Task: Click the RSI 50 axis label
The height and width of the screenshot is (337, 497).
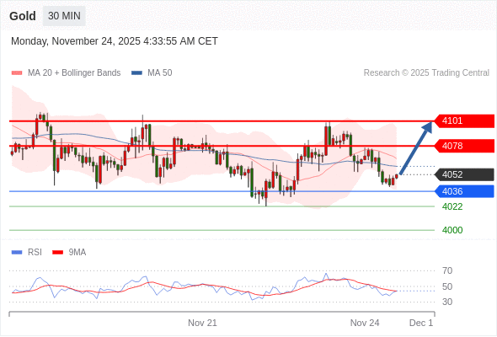Action: click(x=447, y=286)
